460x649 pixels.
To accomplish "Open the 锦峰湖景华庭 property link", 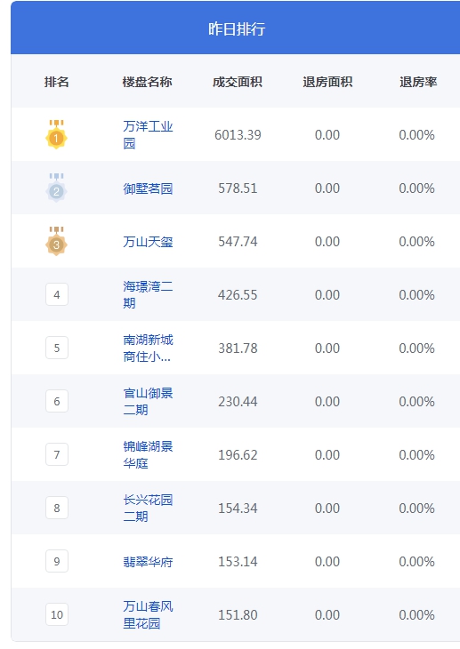I will point(148,454).
